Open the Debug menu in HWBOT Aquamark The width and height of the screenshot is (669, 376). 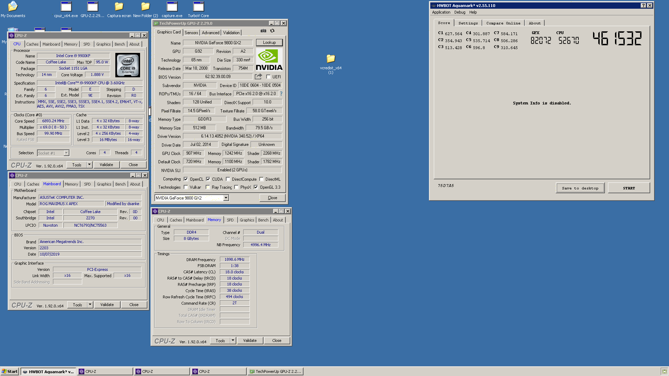[x=460, y=12]
